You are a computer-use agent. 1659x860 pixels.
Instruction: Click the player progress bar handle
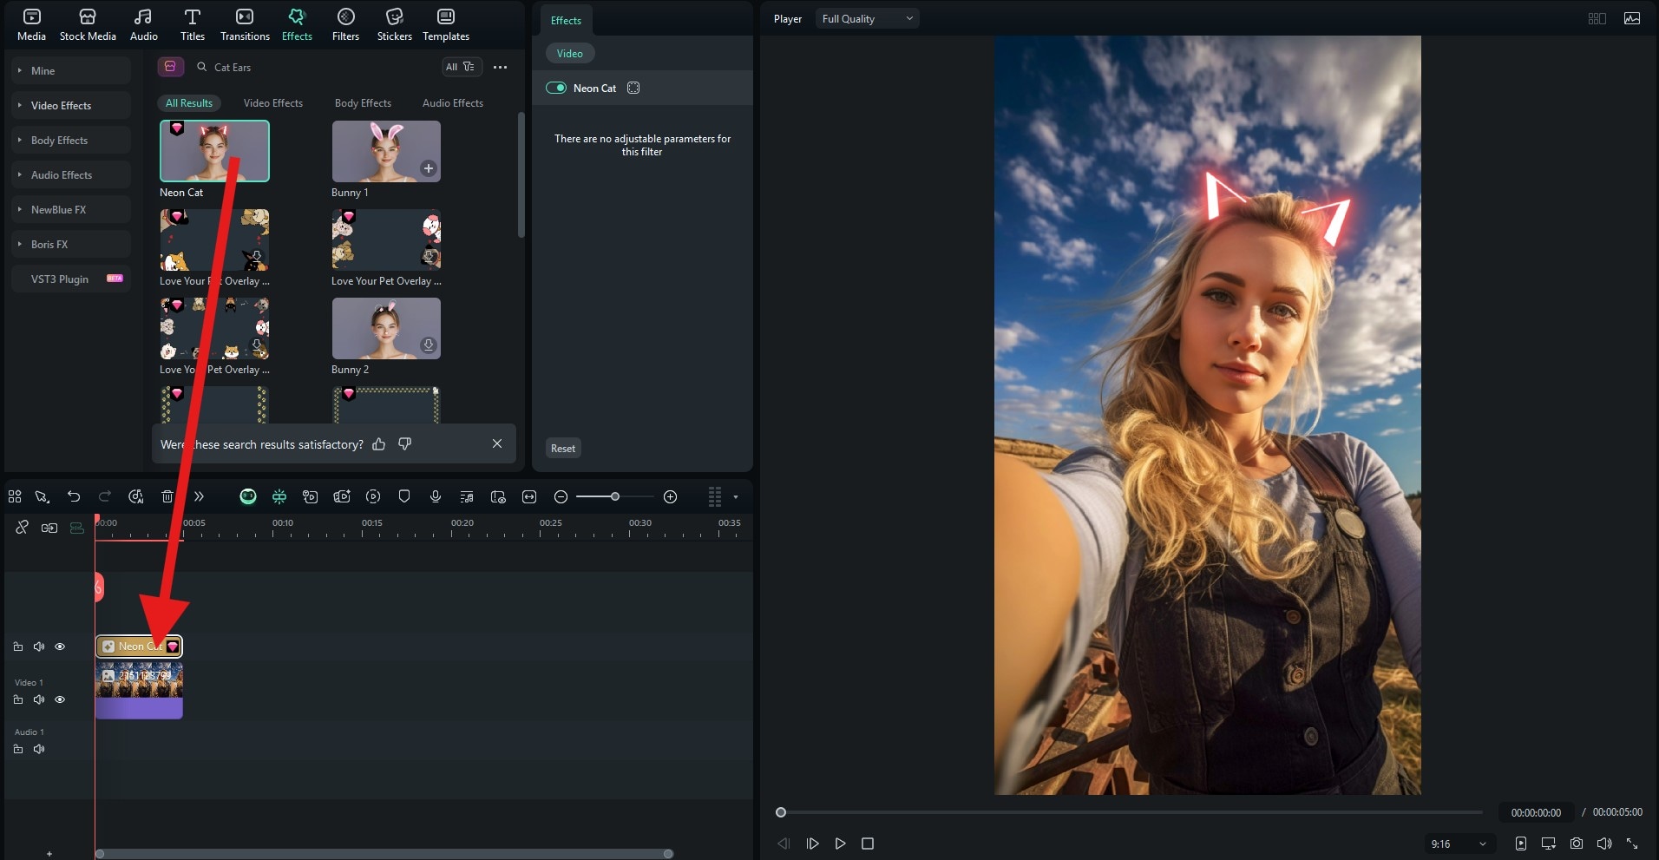point(781,812)
